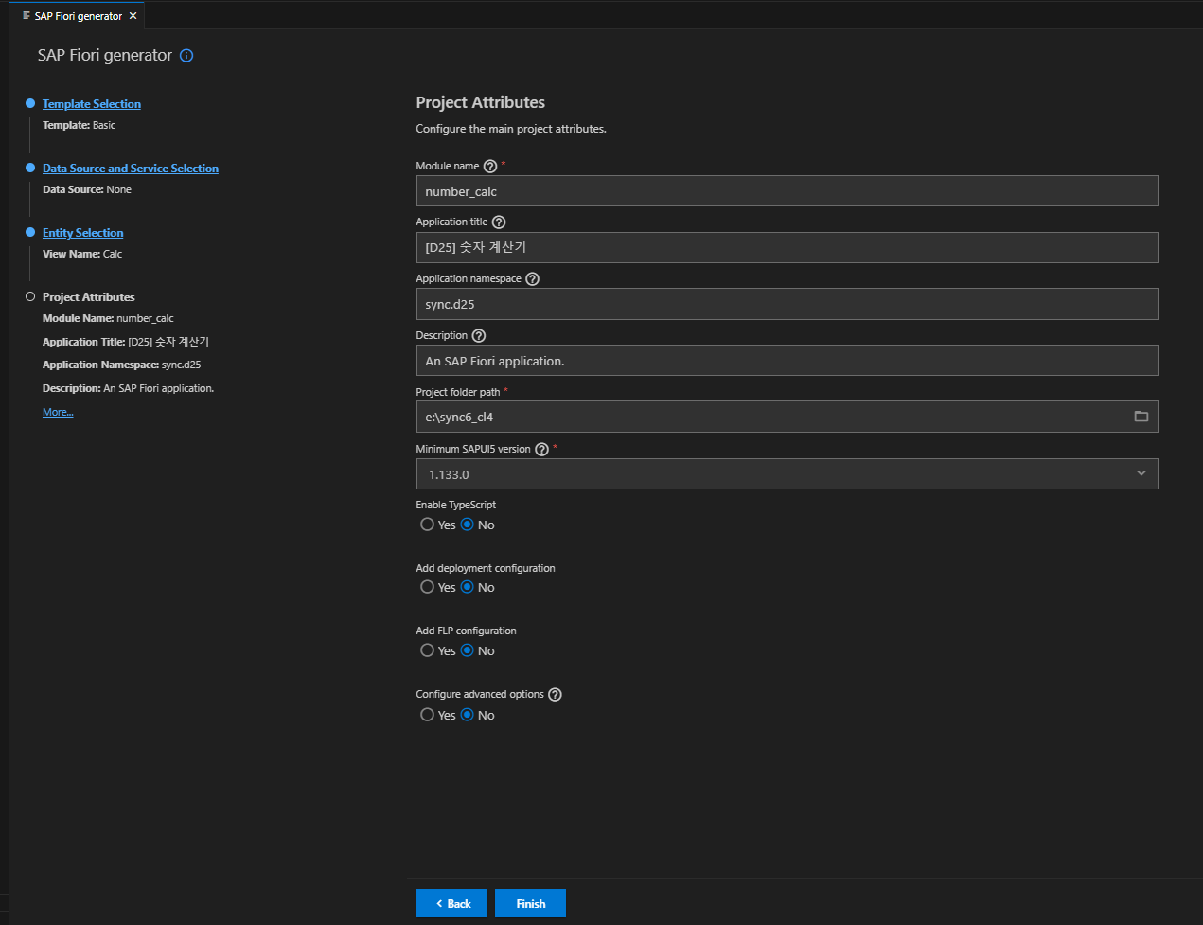1203x925 pixels.
Task: Open Application title help icon
Action: click(x=499, y=222)
